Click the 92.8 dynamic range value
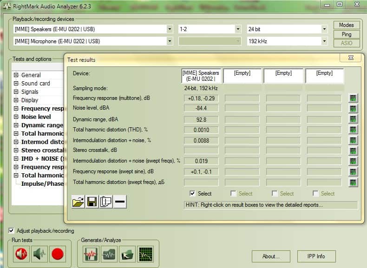Screen dimensions: 367x268 point(201,120)
